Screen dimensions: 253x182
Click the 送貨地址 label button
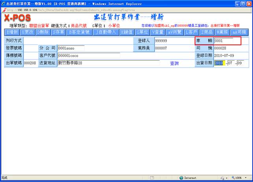(x=47, y=63)
